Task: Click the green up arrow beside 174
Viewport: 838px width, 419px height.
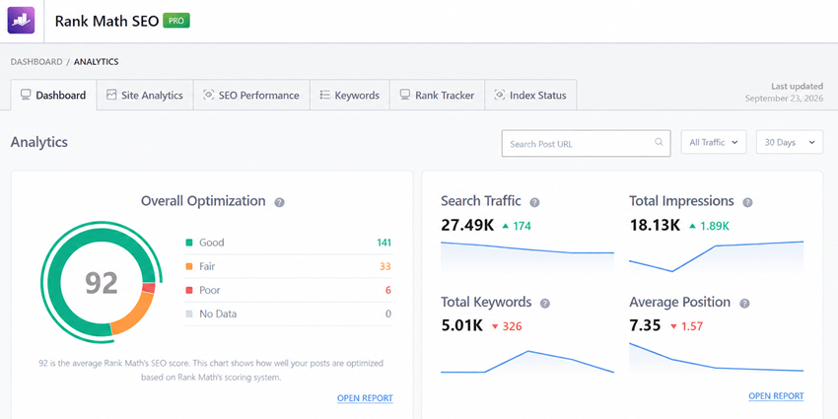Action: (x=505, y=226)
